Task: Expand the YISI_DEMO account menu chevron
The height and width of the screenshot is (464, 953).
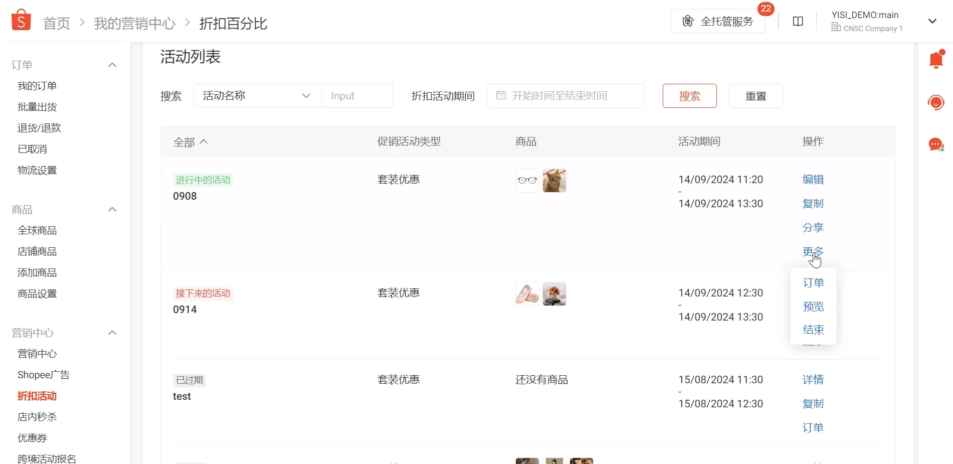Action: click(x=932, y=21)
